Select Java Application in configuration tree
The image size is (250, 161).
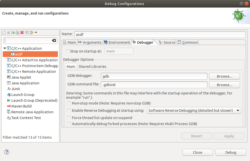25,83
